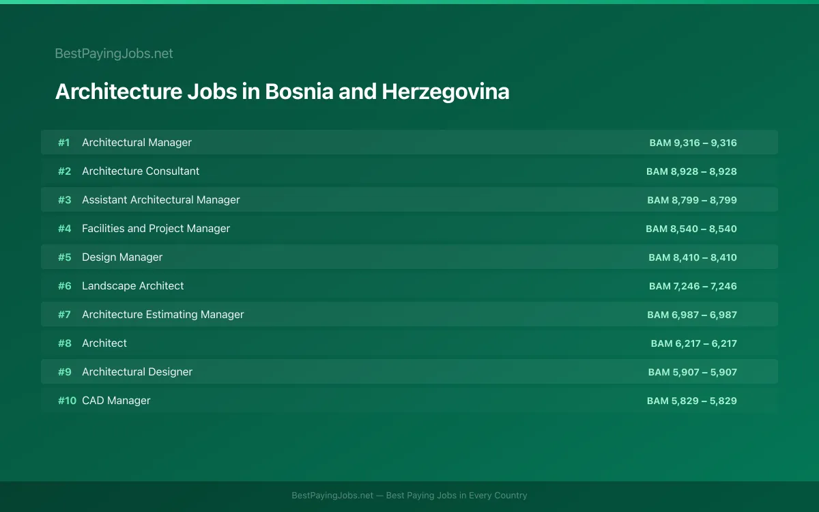Click the salary BAM 8,799 – 8,799
Image resolution: width=819 pixels, height=512 pixels.
point(692,200)
